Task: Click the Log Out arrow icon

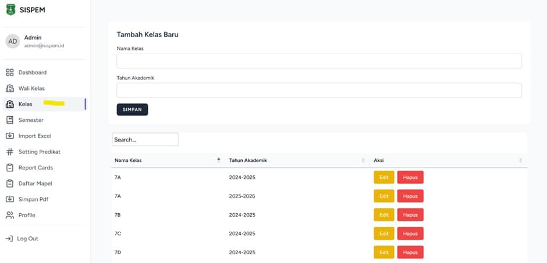Action: point(9,239)
